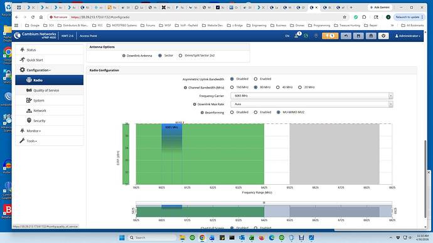The width and height of the screenshot is (433, 243).
Task: Open the Administrator account dropdown
Action: pyautogui.click(x=408, y=36)
